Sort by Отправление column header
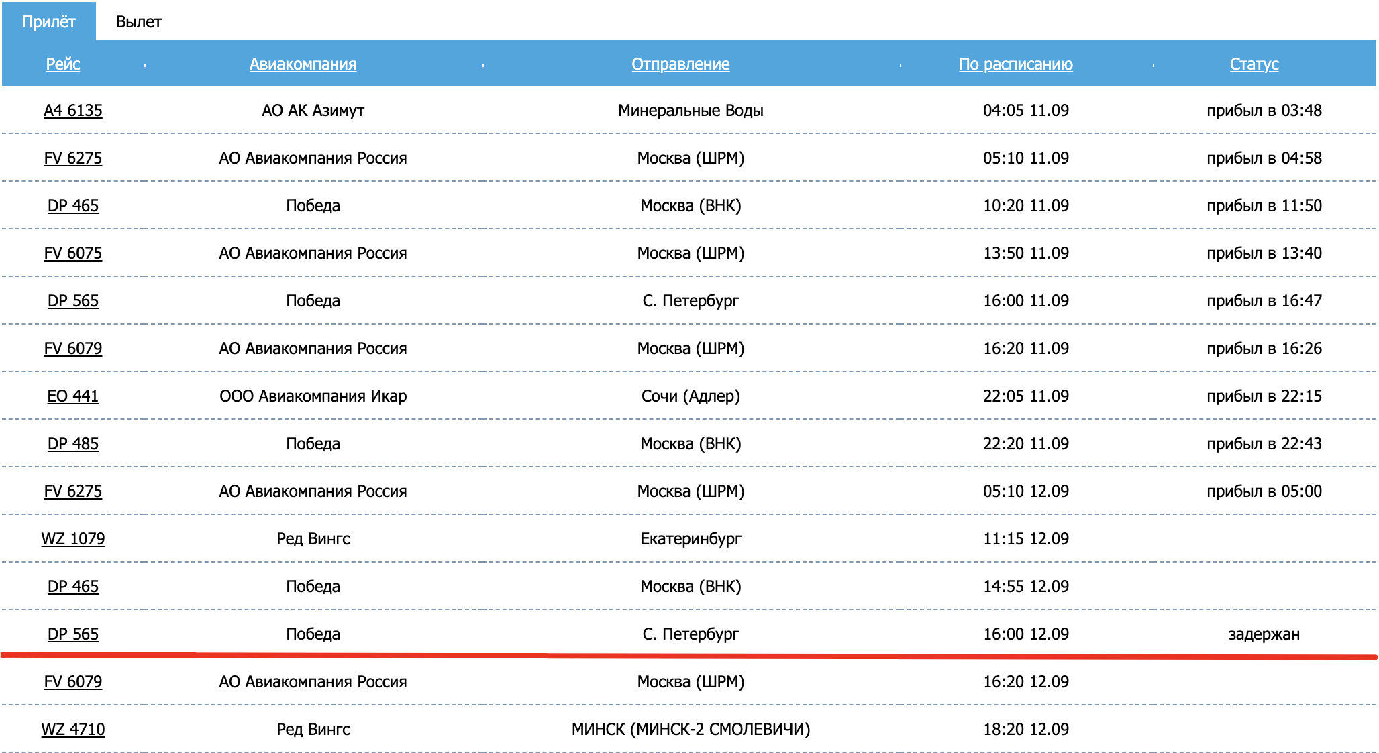This screenshot has width=1379, height=753. 680,64
